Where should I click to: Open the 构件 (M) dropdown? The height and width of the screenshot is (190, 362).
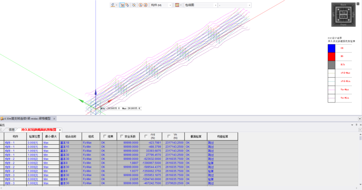(x=161, y=5)
